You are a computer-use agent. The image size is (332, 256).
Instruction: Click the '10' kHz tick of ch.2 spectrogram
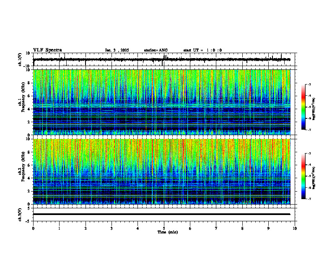(x=28, y=139)
